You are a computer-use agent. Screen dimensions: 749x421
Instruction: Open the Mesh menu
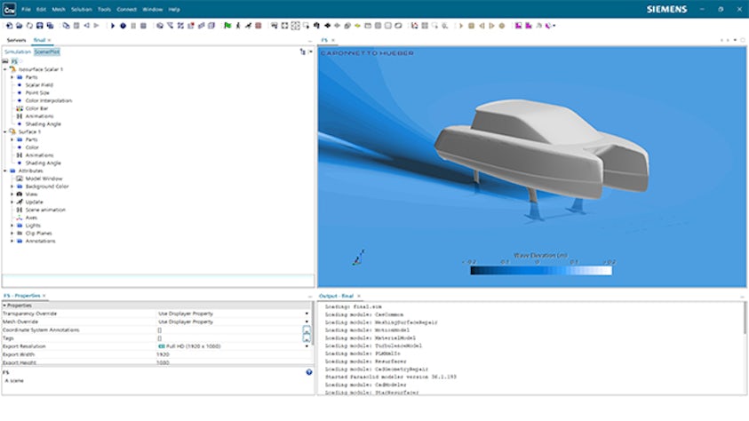tap(59, 10)
